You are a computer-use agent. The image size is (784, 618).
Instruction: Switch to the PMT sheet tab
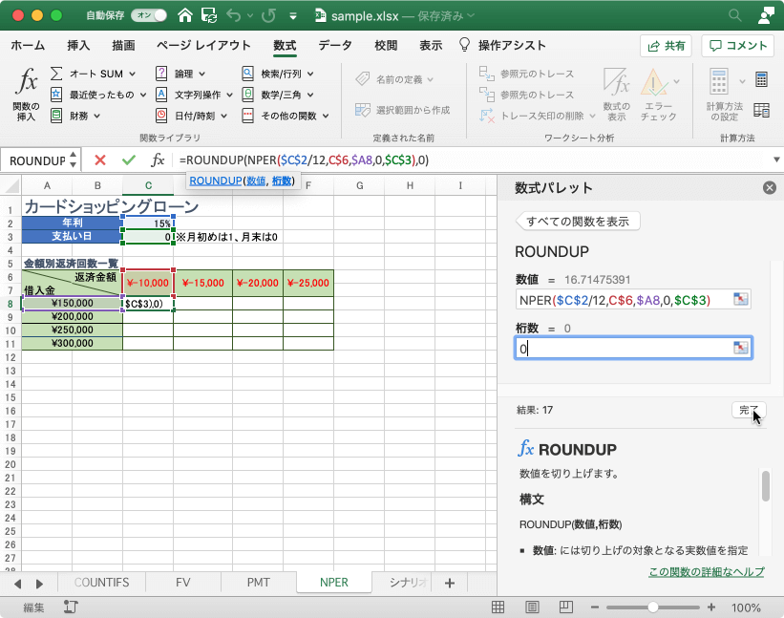(259, 583)
